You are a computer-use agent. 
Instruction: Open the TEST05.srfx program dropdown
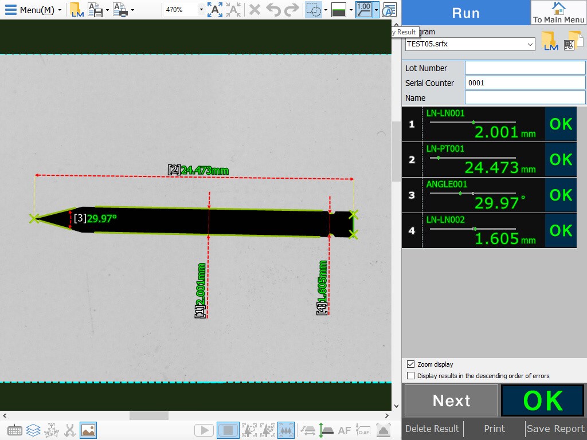pyautogui.click(x=530, y=44)
